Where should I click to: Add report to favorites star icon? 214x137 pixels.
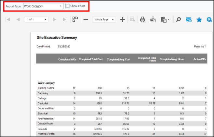click(199, 19)
